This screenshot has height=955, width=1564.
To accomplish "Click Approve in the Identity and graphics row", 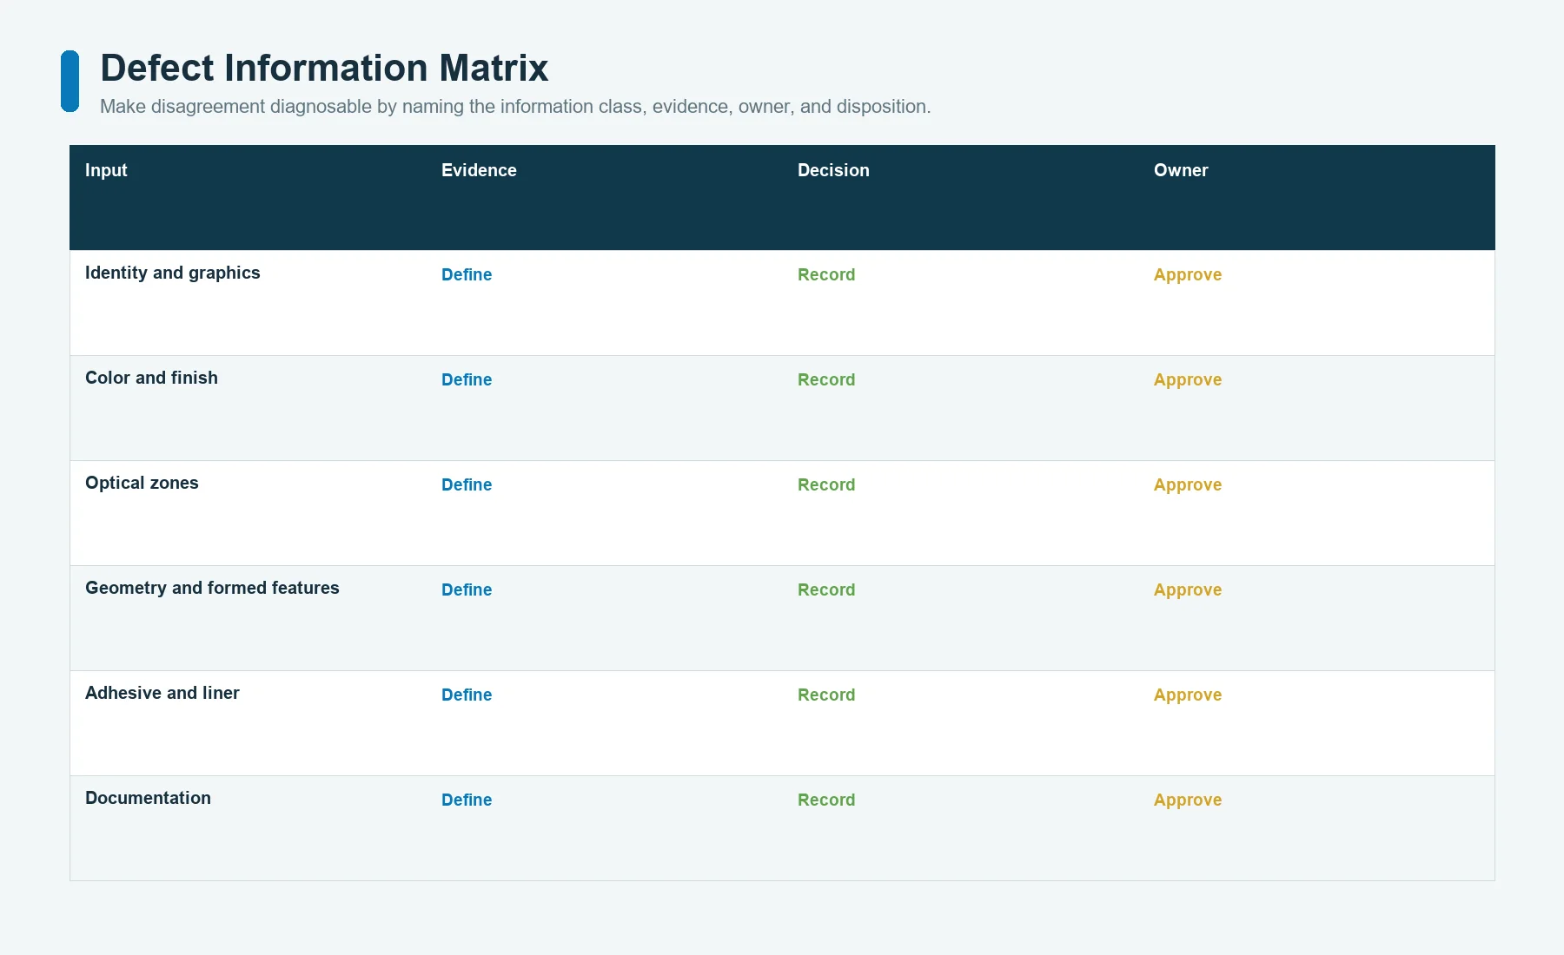I will click(1188, 274).
